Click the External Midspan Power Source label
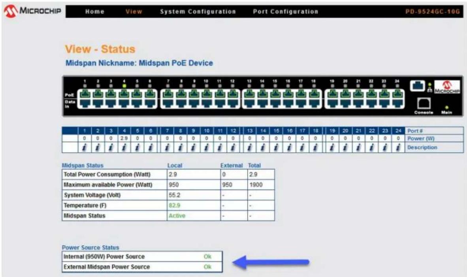Viewport: 467px width, 277px height. pos(107,267)
